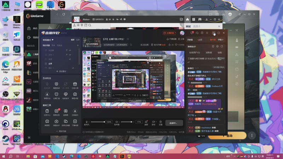The image size is (283, 159).
Task: Open the hamburger menu in WeGame's title bar
Action: coord(239,14)
